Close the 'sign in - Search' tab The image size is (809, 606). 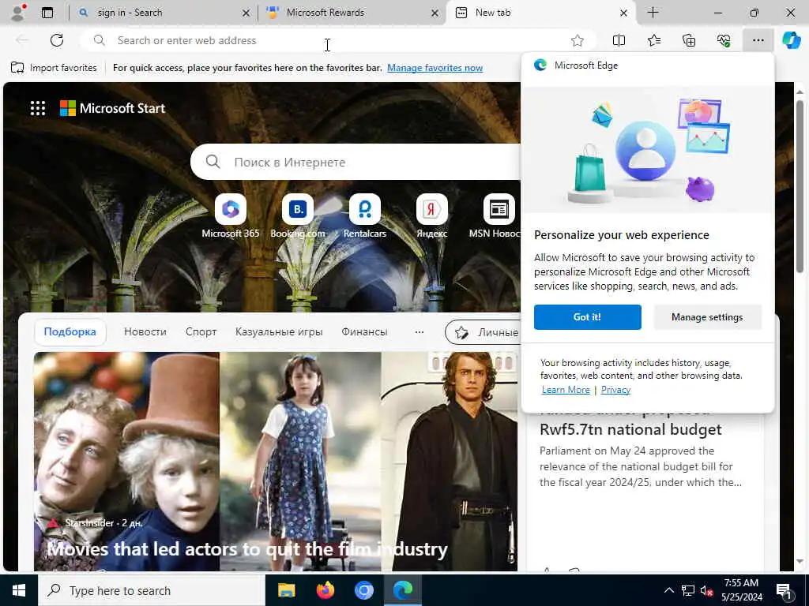pos(246,13)
